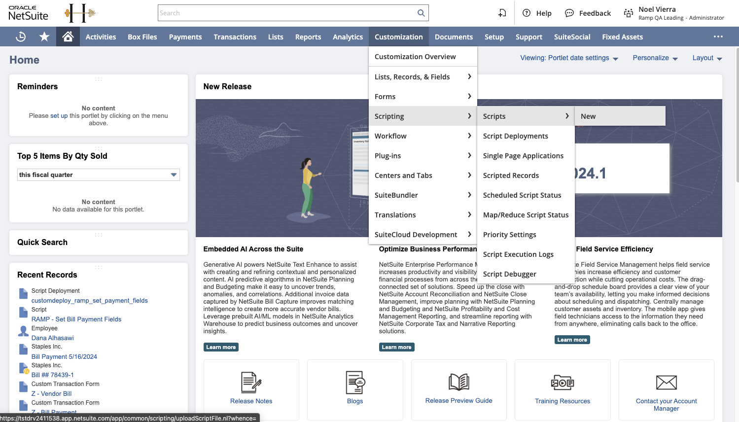Open the SuiteSocial navbar menu
This screenshot has height=422, width=739.
(x=572, y=36)
